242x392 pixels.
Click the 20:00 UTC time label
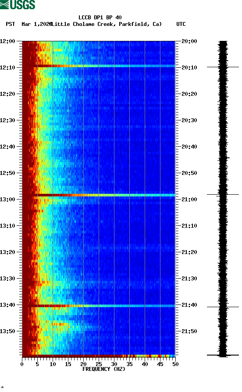[189, 41]
